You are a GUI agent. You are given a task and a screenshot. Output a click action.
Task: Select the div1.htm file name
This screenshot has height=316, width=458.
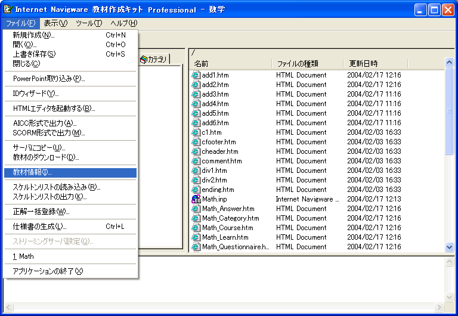pyautogui.click(x=215, y=171)
